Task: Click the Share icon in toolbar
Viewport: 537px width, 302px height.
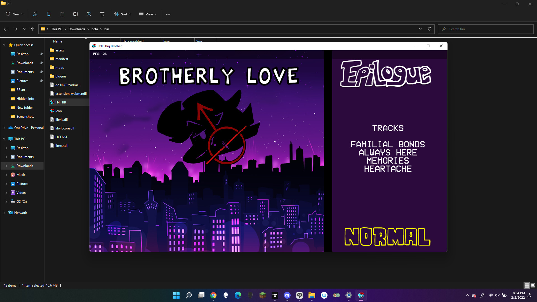Action: tap(89, 14)
